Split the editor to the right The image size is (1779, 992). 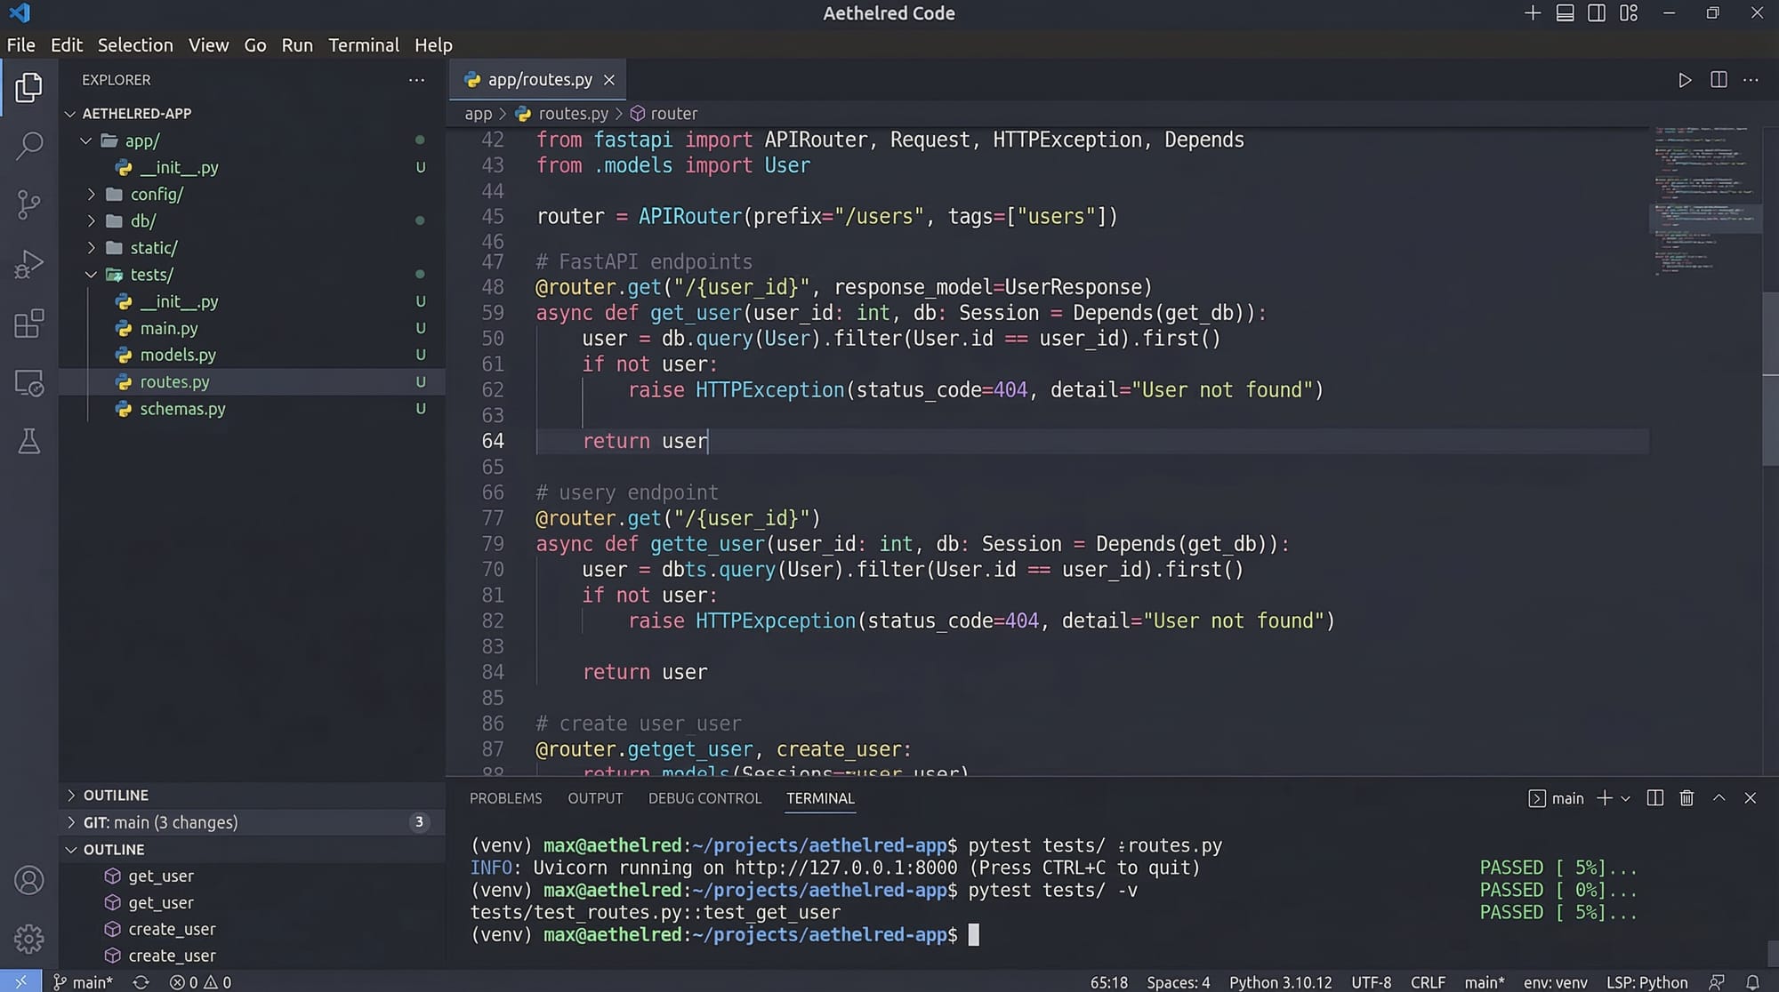[x=1719, y=80]
